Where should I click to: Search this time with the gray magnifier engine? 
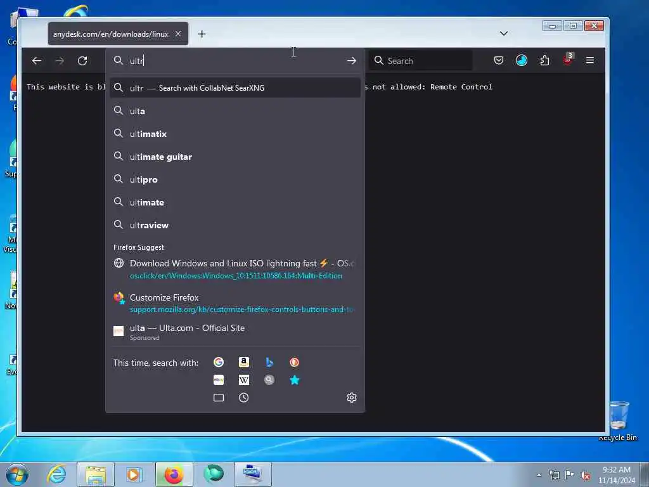269,380
